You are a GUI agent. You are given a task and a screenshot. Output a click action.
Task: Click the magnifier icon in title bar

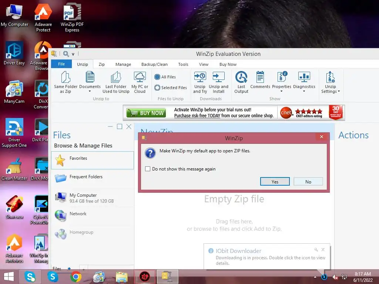[x=66, y=54]
